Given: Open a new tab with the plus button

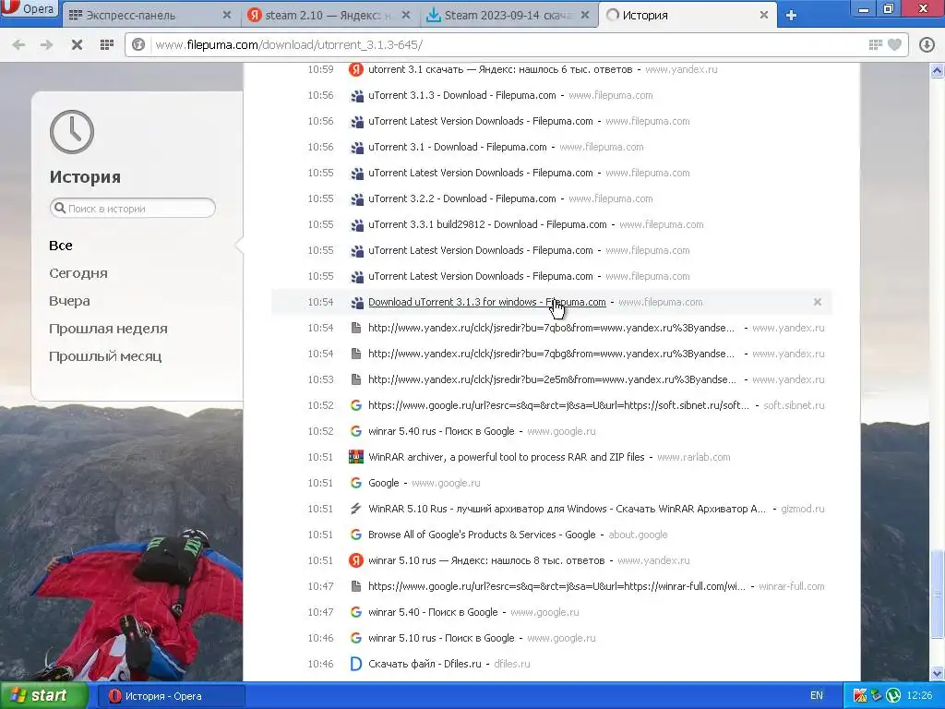Looking at the screenshot, I should coord(791,16).
